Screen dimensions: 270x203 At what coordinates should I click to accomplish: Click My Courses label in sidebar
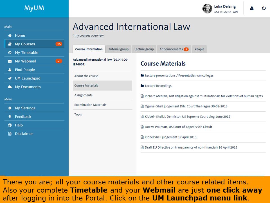25,44
